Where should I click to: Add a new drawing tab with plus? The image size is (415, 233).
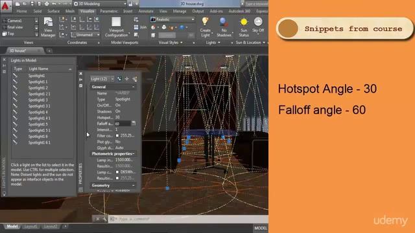point(49,50)
